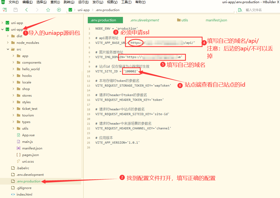The width and height of the screenshot is (280, 198).
Task: Open the 运行(R) menu
Action: click(83, 2)
